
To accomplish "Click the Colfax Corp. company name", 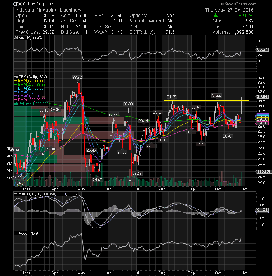I will pyautogui.click(x=34, y=4).
